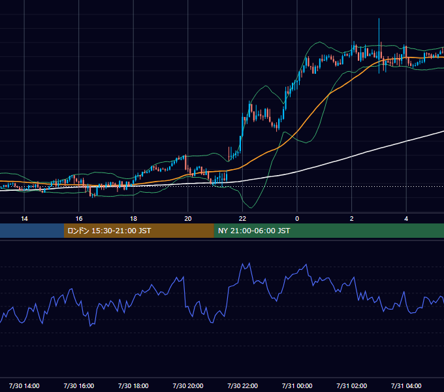Click the 7/31 02:00 time label
Image resolution: width=444 pixels, height=392 pixels.
coord(351,385)
